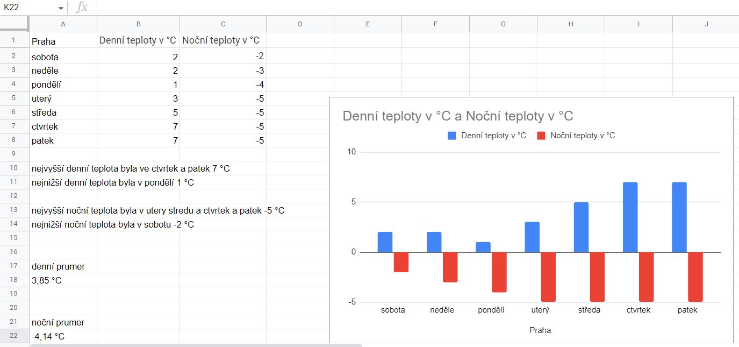Viewport: 739px width, 347px height.
Task: Click the nejvyšší noční teplota text row
Action: [158, 210]
